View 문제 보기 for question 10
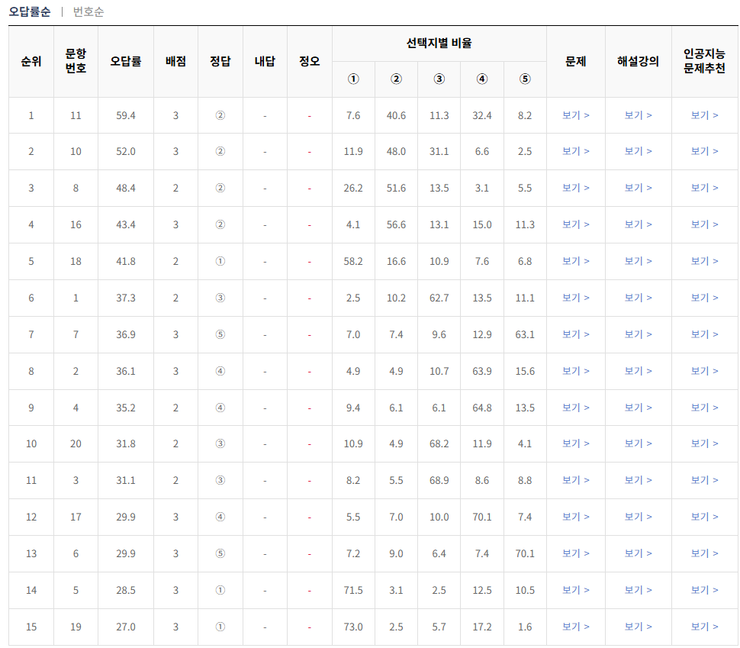 click(x=574, y=151)
